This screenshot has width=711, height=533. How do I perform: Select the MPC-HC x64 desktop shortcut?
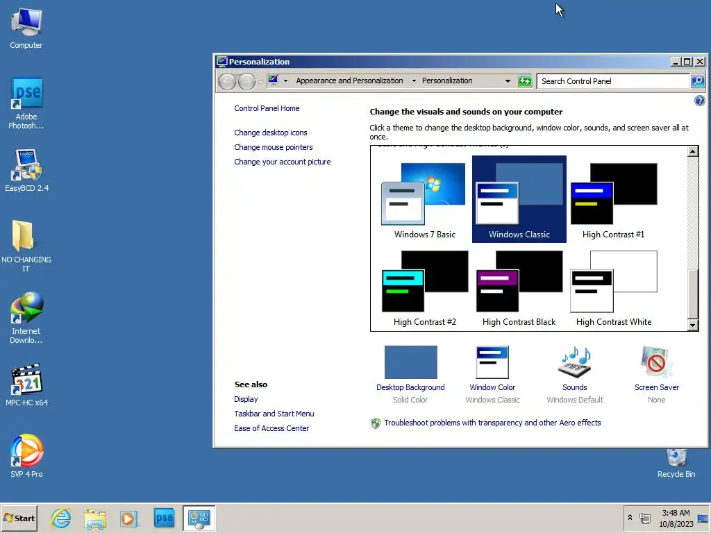(x=26, y=384)
